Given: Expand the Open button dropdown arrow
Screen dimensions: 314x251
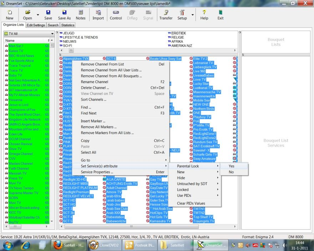Looking at the screenshot, I should tap(38, 15).
